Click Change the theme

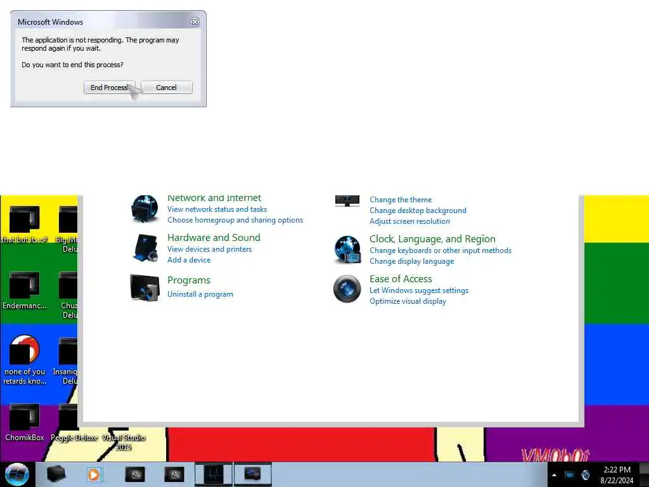[401, 200]
